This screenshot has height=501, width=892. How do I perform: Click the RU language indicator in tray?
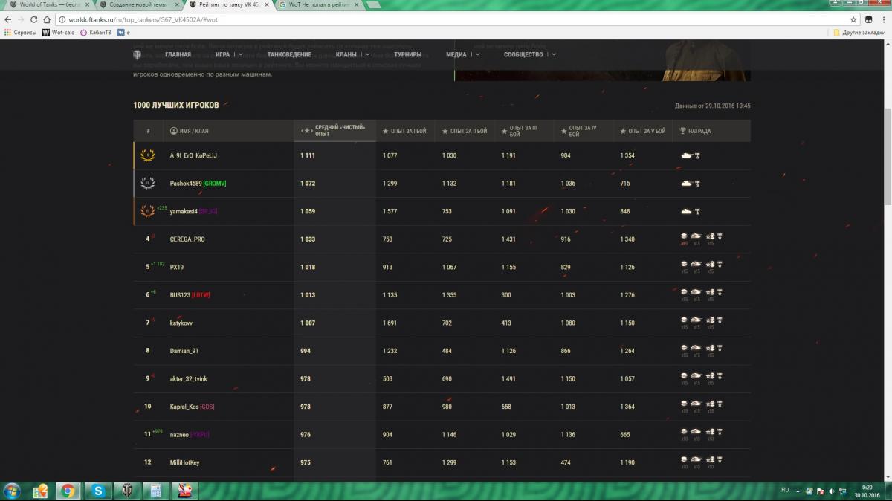tap(785, 491)
